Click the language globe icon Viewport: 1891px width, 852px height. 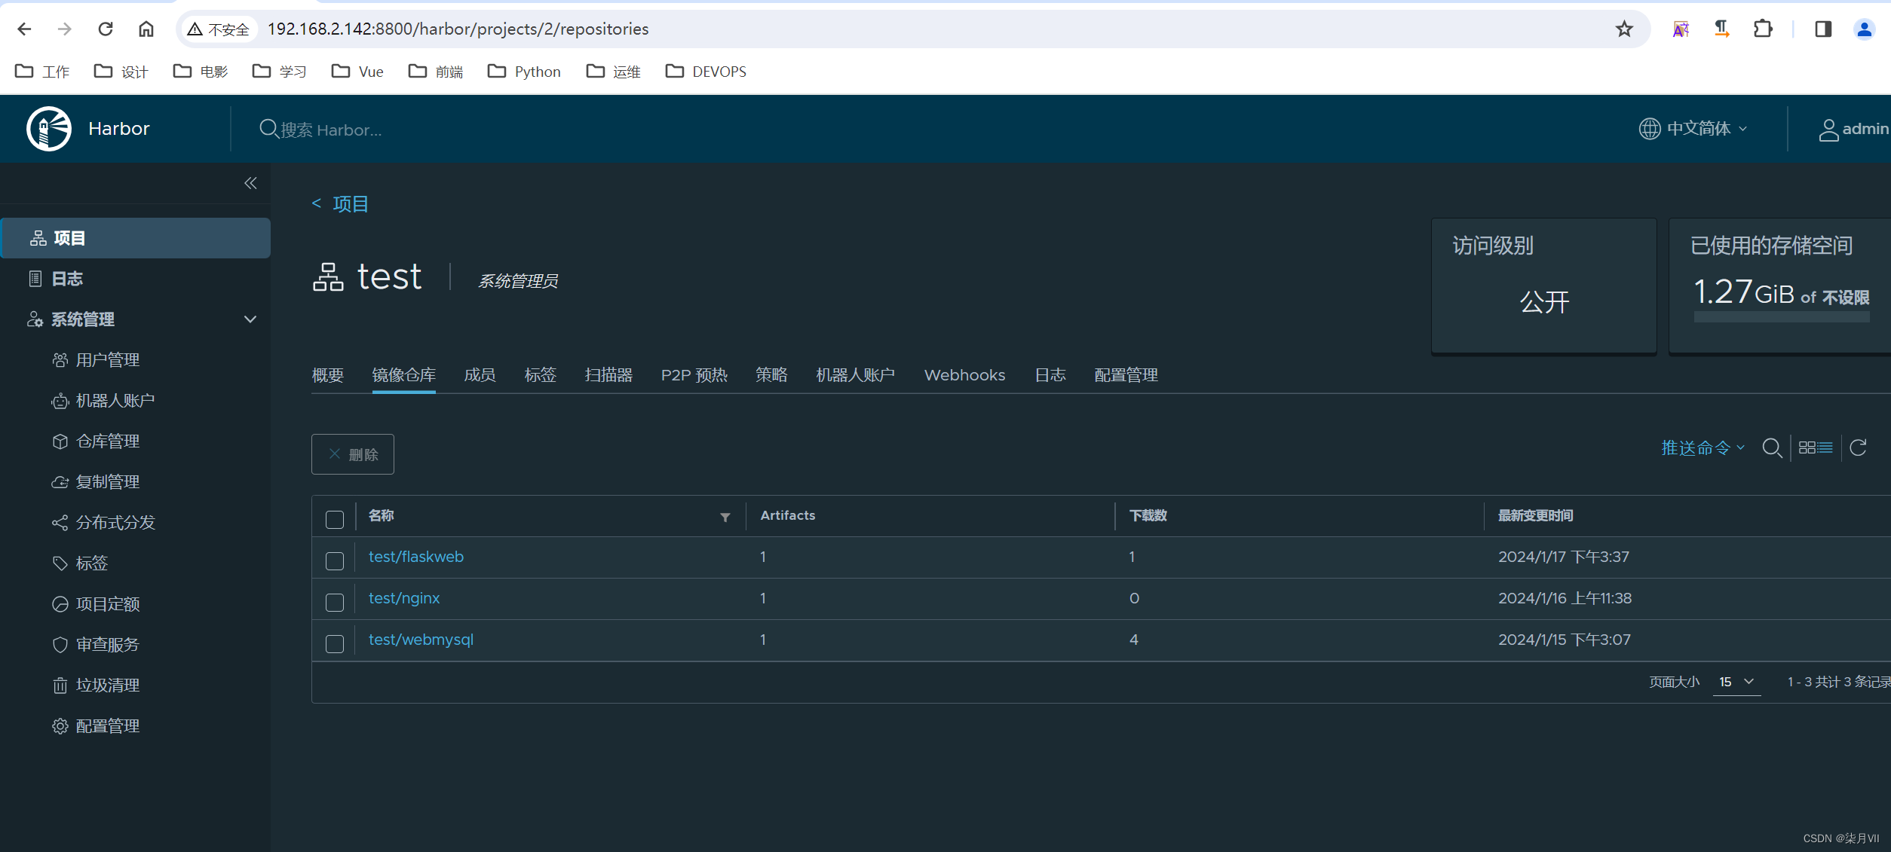click(x=1649, y=129)
